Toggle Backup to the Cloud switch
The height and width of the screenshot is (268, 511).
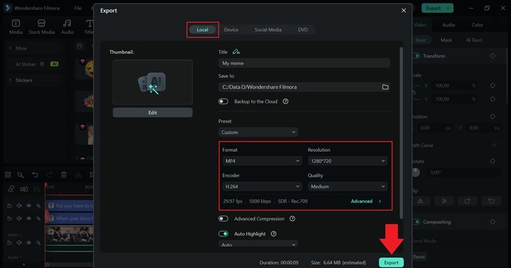tap(223, 101)
